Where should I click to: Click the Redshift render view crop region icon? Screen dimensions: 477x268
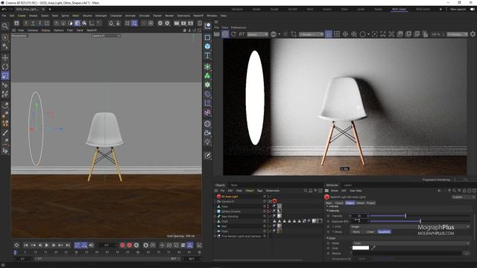pyautogui.click(x=294, y=34)
